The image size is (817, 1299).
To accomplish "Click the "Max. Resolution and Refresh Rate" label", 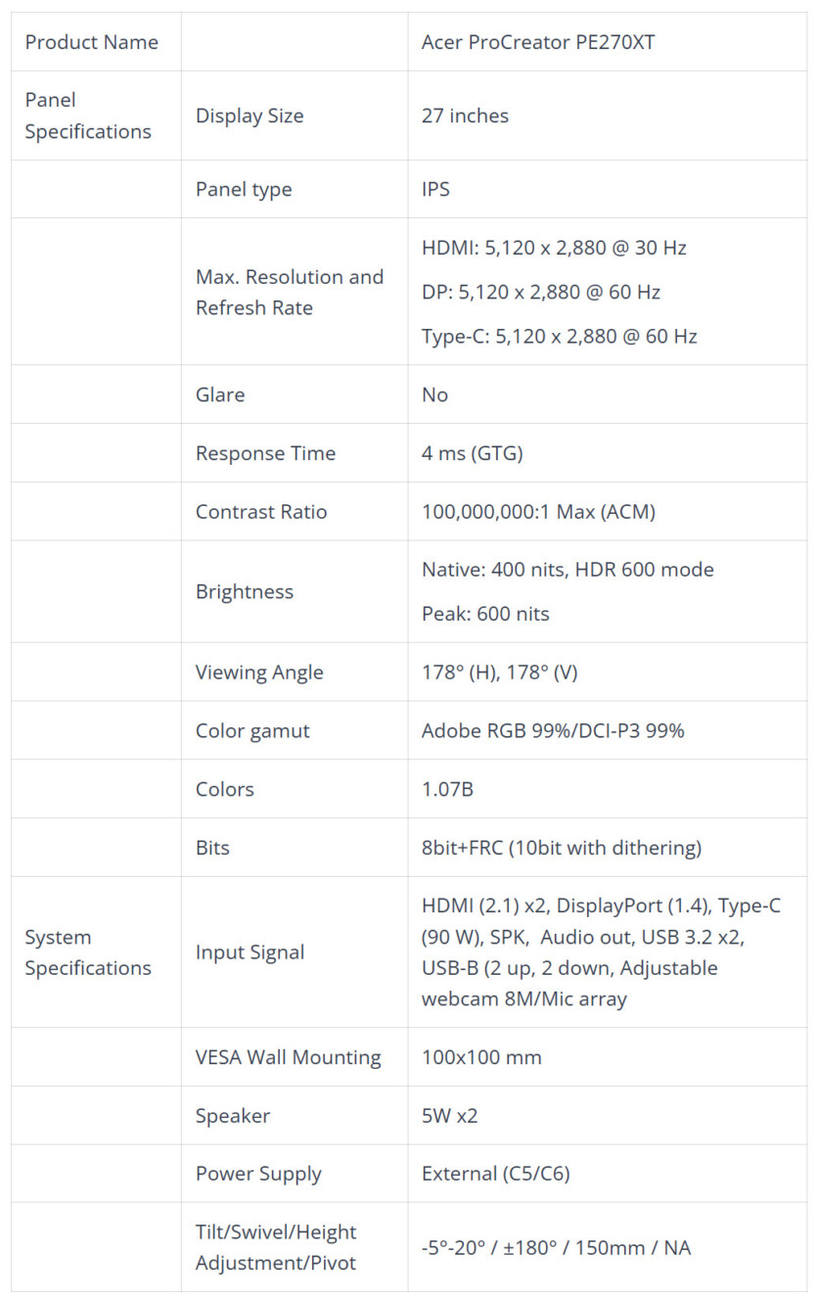I will [x=289, y=292].
